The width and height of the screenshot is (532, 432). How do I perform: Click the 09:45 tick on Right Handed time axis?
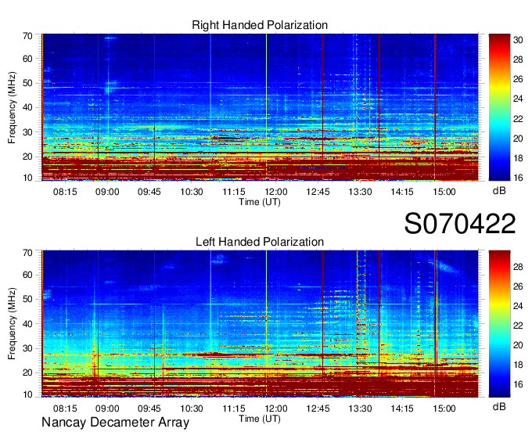[149, 192]
